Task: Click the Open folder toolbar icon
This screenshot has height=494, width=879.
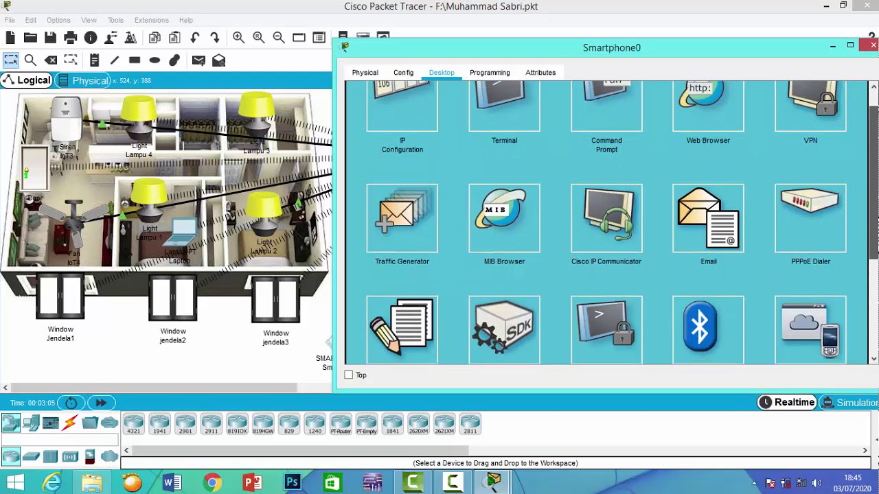Action: 30,38
